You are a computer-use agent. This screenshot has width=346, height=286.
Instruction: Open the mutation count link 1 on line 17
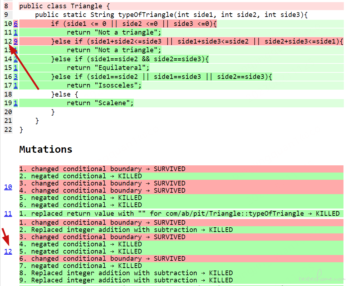click(15, 85)
